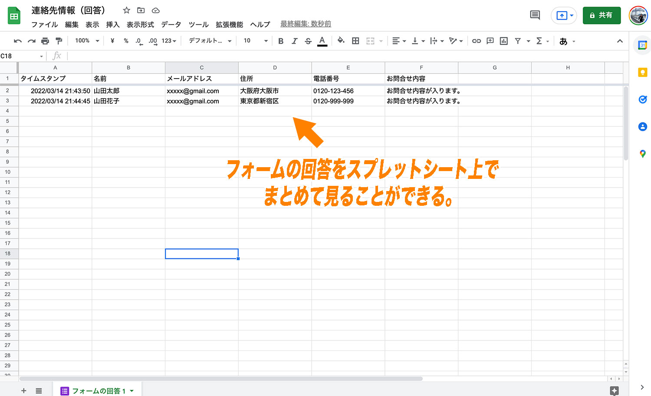The width and height of the screenshot is (651, 396).
Task: Open filter views dropdown arrow
Action: click(x=528, y=41)
